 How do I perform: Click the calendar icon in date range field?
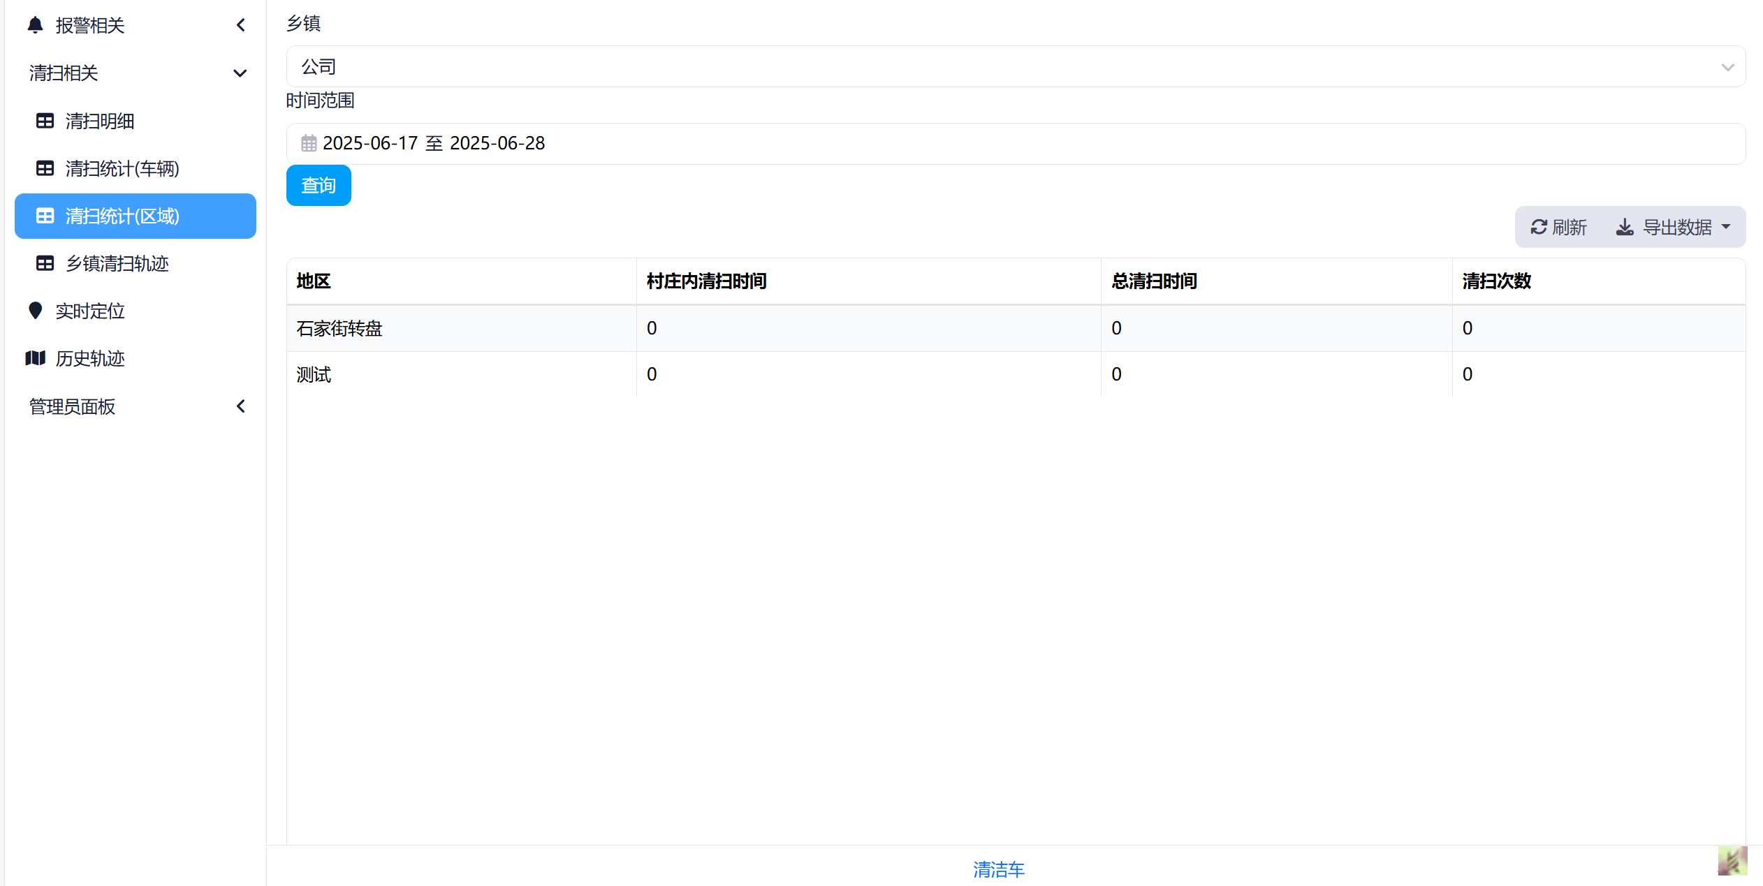pyautogui.click(x=309, y=143)
